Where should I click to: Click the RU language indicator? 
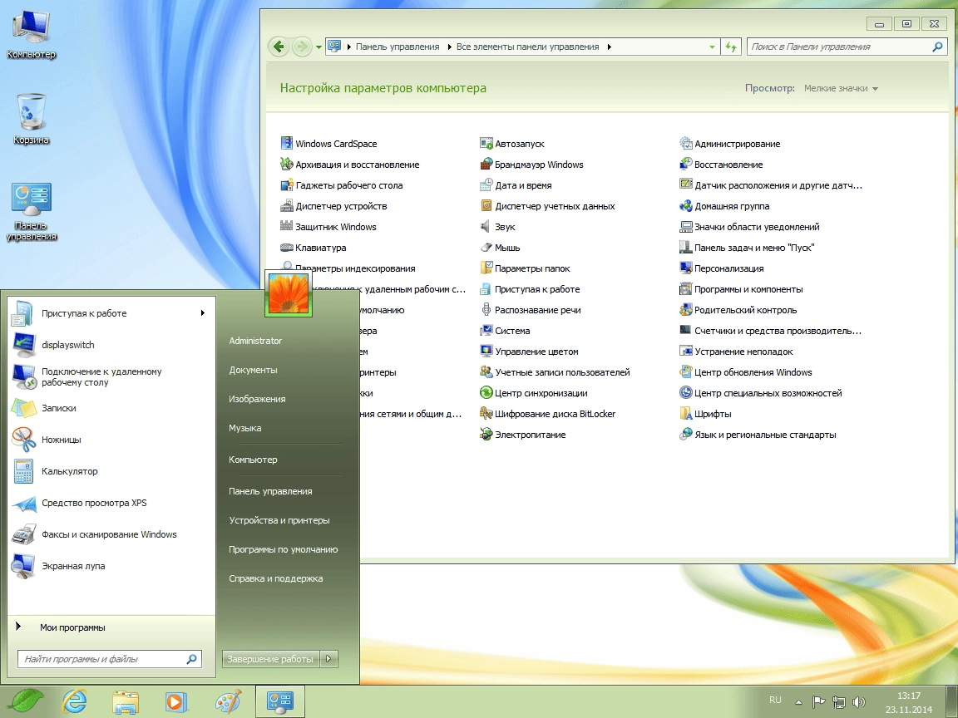775,701
